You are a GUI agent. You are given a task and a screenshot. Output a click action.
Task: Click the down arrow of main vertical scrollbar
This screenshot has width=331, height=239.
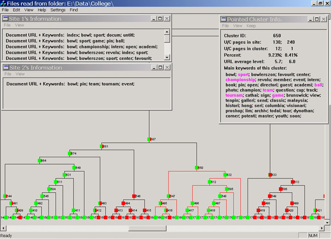[327, 222]
